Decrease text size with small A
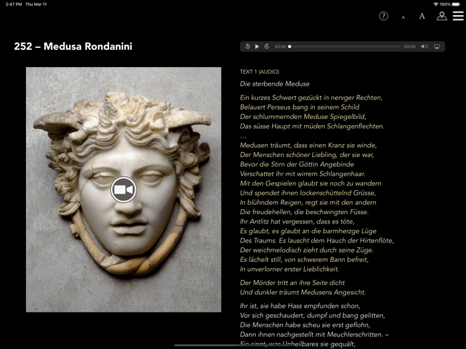The height and width of the screenshot is (349, 466). (x=403, y=17)
